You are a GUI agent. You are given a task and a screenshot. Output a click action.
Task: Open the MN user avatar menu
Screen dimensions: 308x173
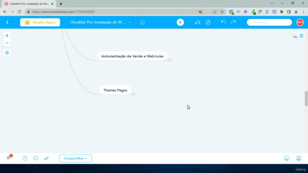tap(300, 23)
